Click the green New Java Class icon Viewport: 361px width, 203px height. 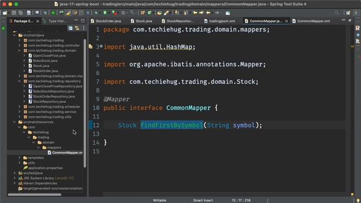click(149, 13)
